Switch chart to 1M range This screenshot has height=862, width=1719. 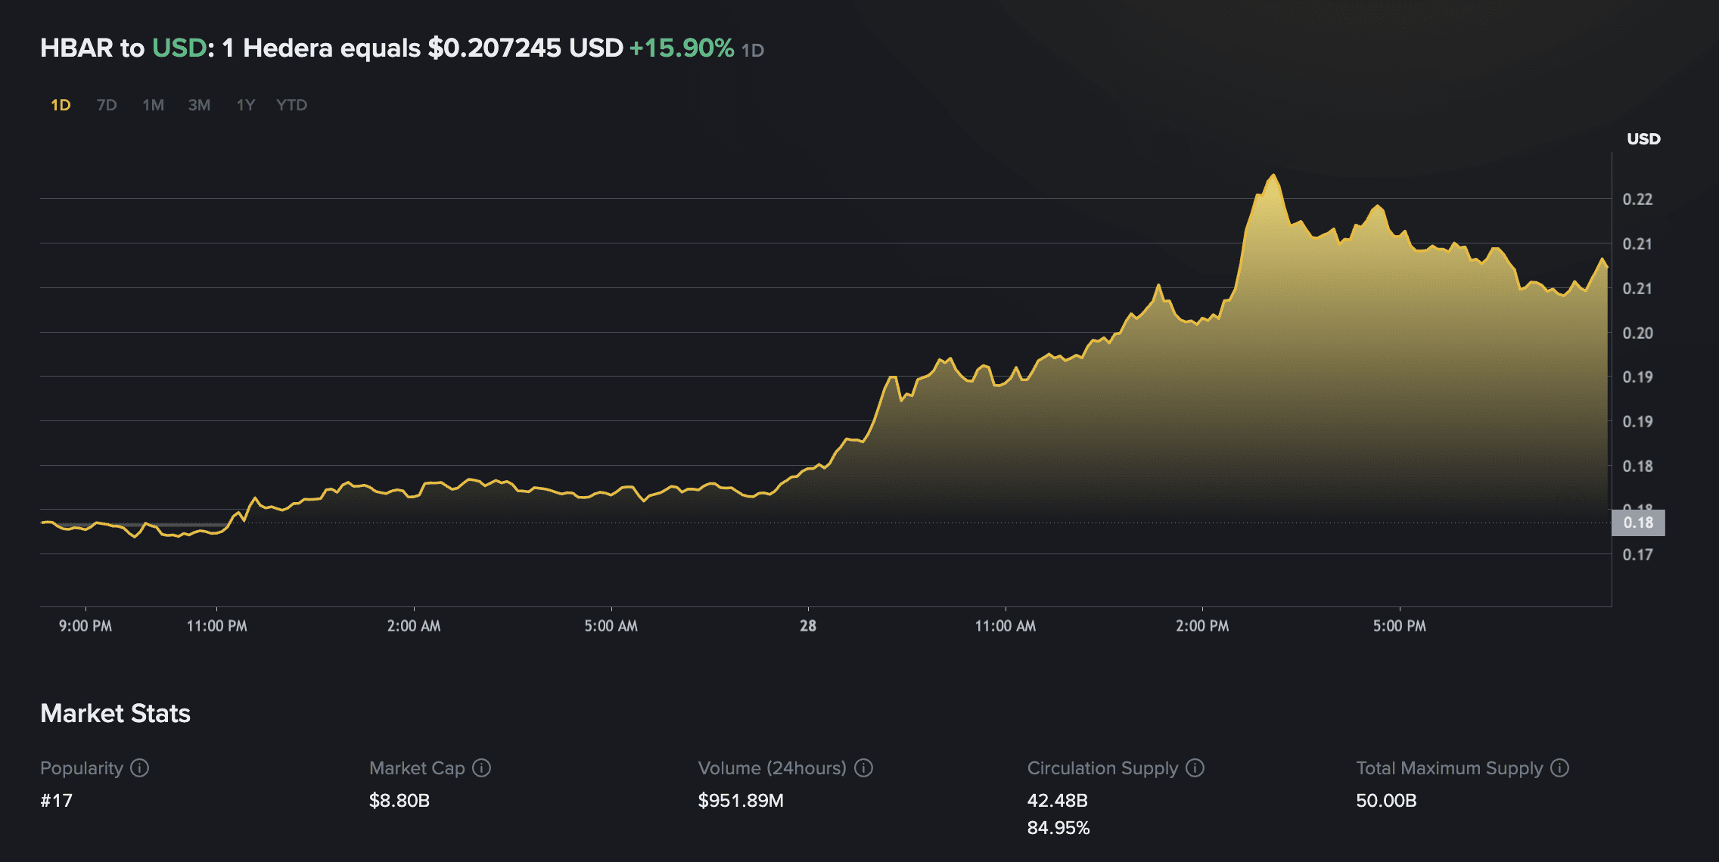click(x=153, y=105)
